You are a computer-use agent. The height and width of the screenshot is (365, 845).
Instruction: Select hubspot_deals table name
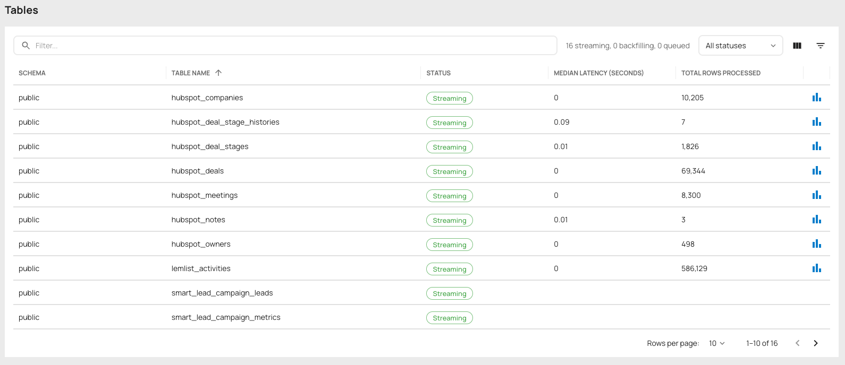pyautogui.click(x=198, y=171)
